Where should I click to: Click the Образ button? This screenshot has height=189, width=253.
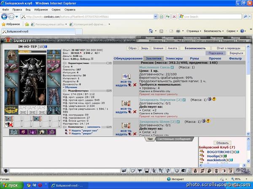tap(132, 48)
